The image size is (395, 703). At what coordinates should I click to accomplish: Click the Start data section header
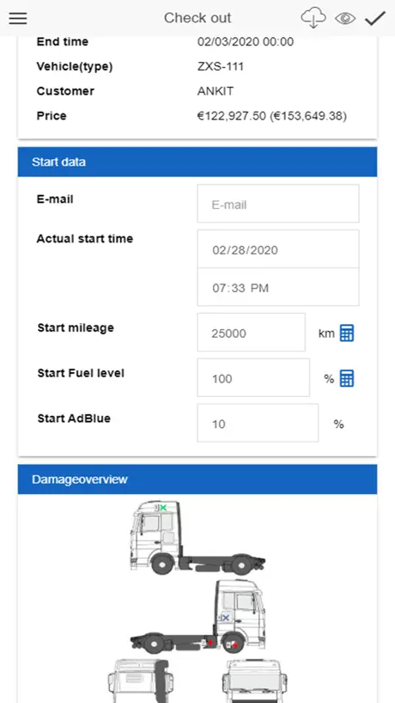197,162
